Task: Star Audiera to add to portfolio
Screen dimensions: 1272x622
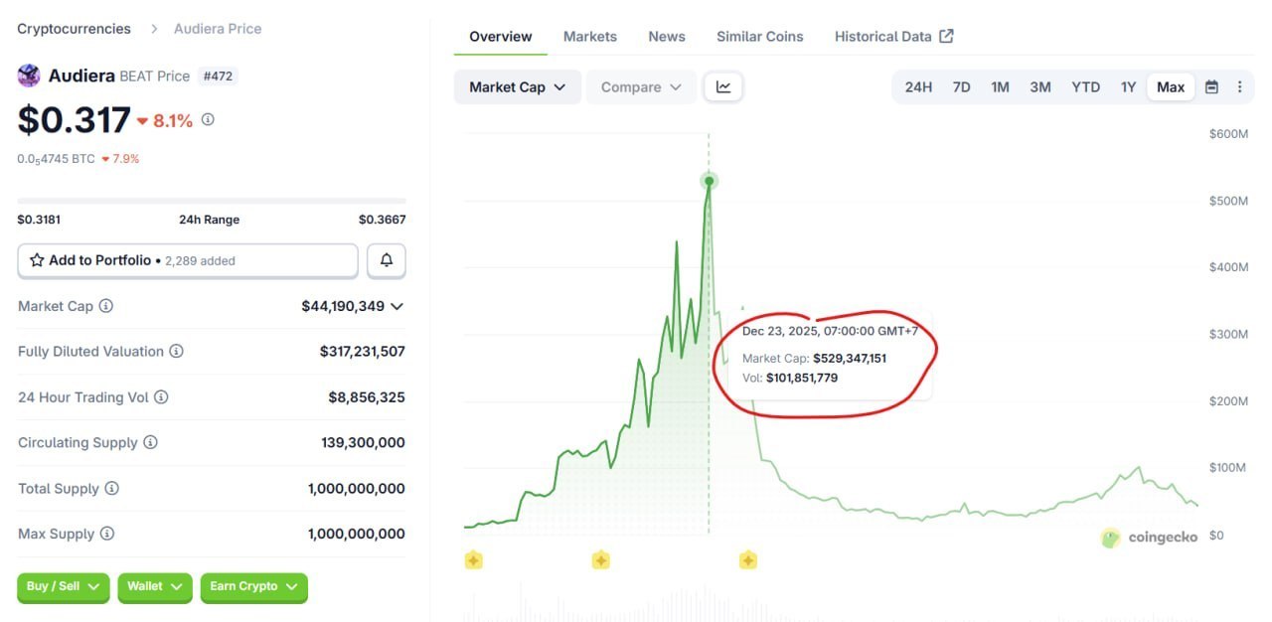Action: coord(35,259)
